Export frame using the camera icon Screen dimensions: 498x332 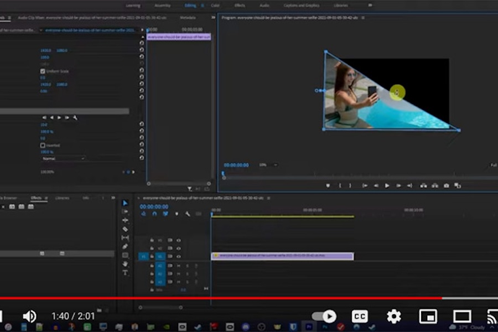click(446, 185)
